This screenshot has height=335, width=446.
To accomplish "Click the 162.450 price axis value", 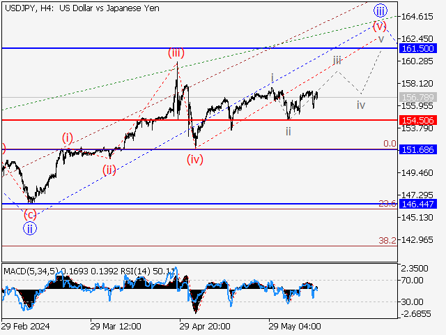I will (417, 39).
